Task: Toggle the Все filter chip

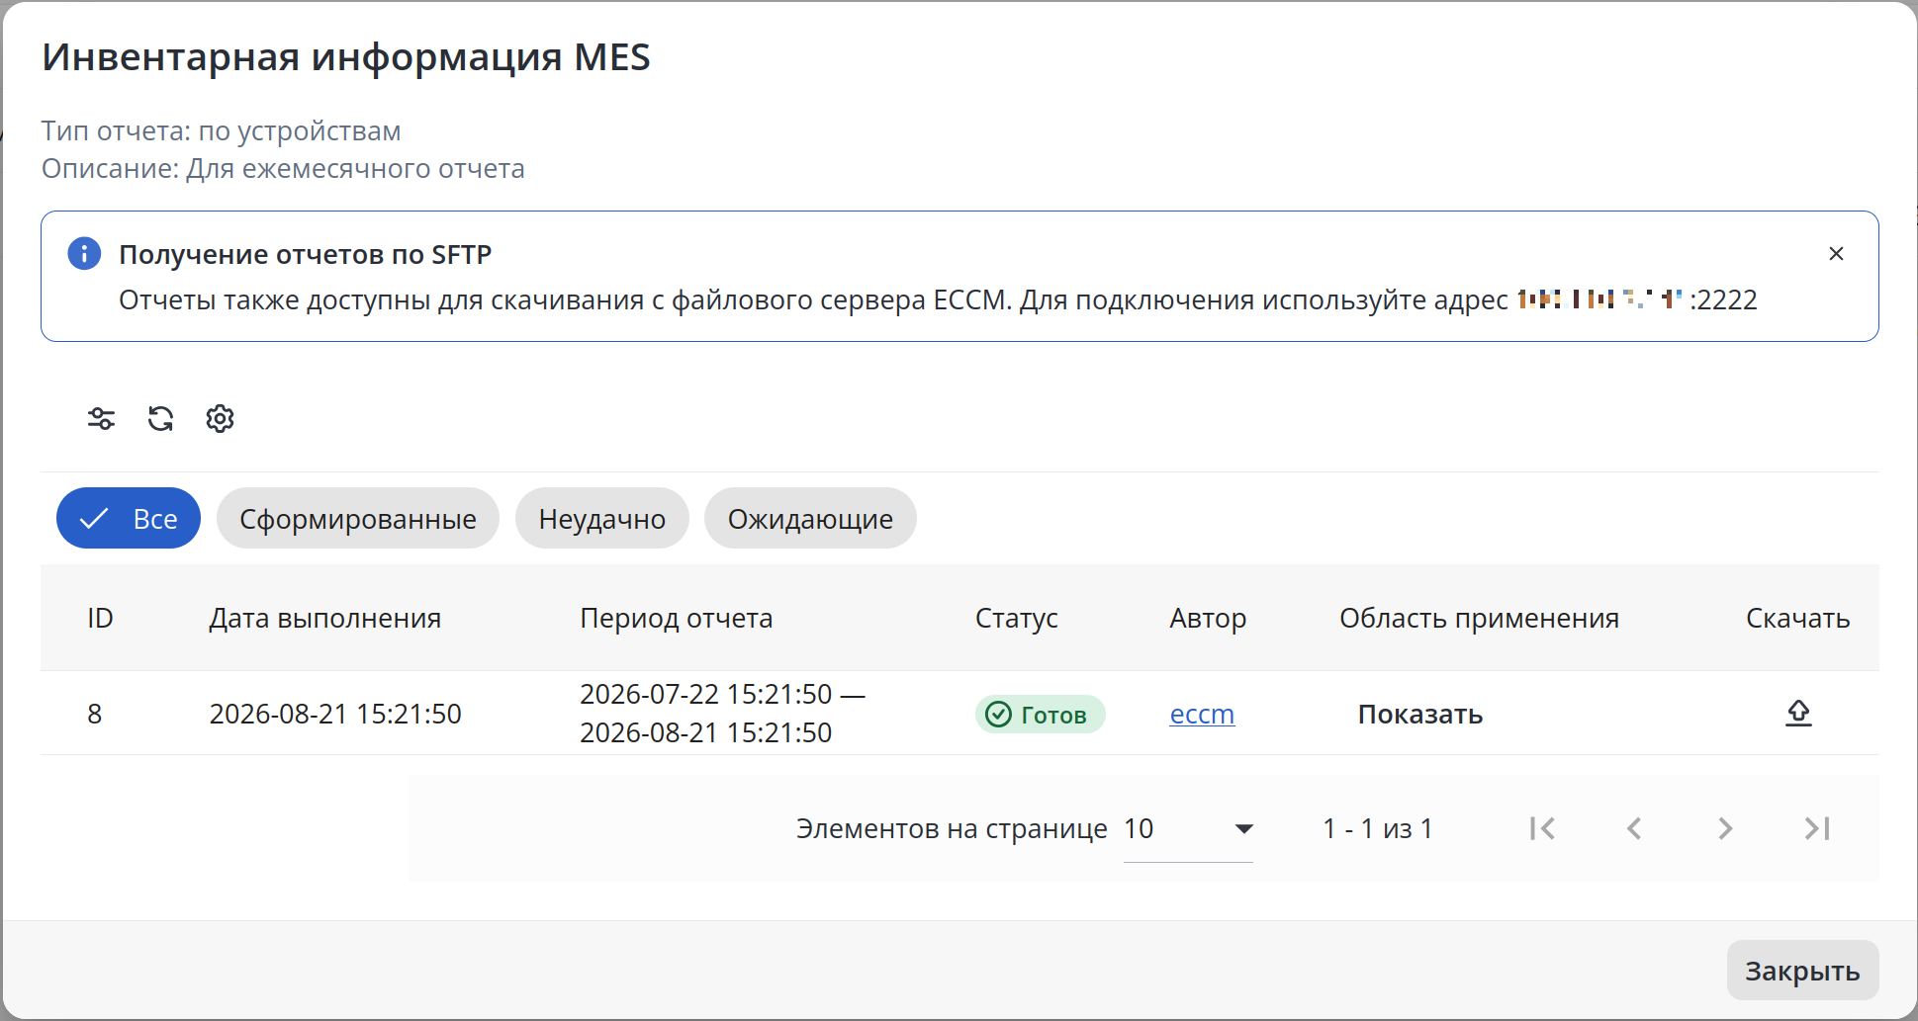Action: point(129,518)
